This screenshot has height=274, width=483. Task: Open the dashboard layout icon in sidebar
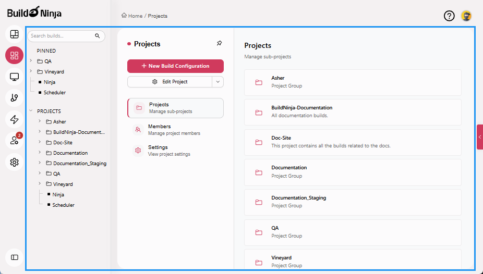[x=15, y=34]
